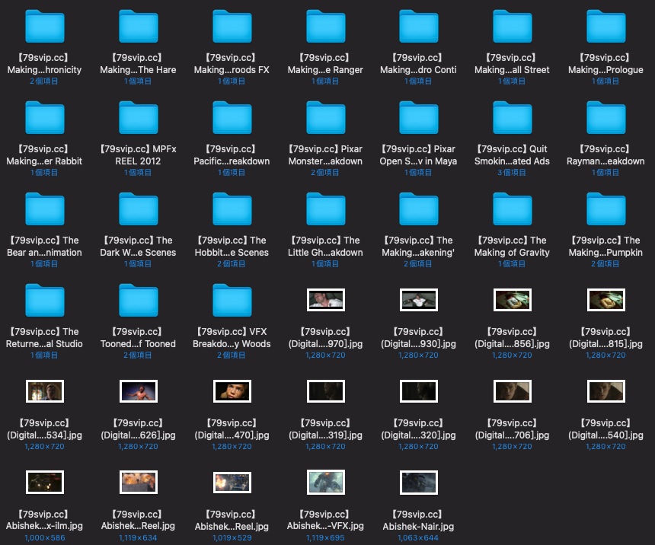Click the (Digital....856).jpg thumbnail
The width and height of the screenshot is (655, 545).
pyautogui.click(x=512, y=300)
